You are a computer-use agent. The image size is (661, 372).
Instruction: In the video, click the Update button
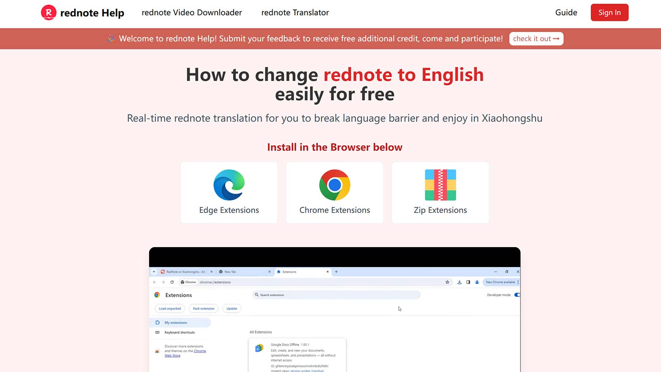(232, 308)
